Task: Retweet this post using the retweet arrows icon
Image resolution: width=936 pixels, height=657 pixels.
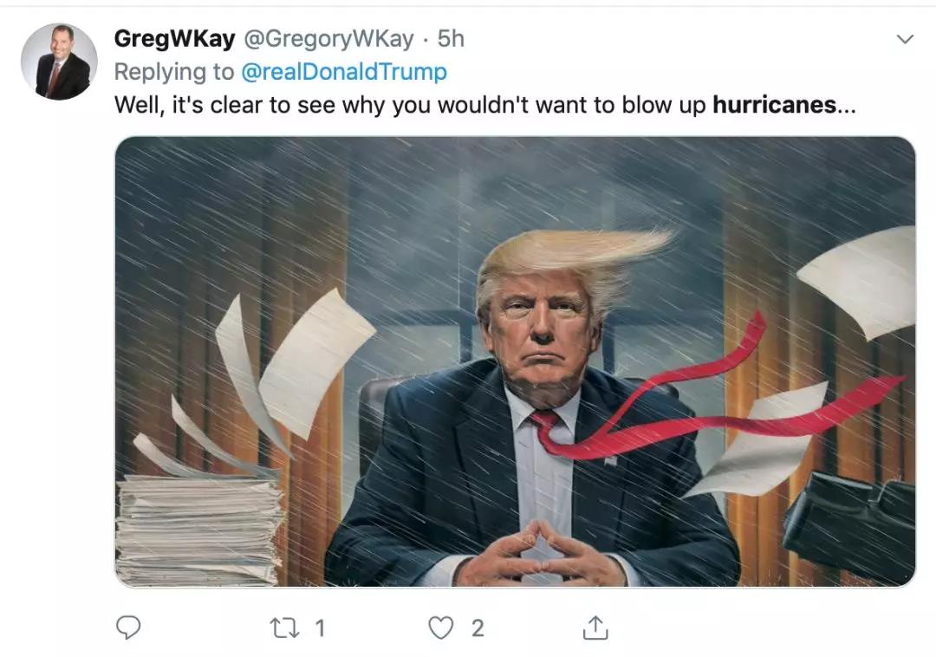Action: click(x=285, y=628)
